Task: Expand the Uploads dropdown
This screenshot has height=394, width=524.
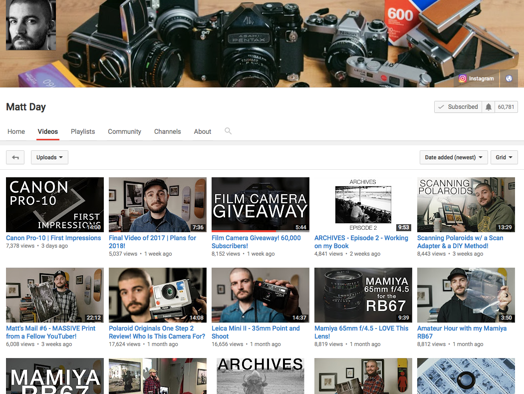Action: [49, 157]
